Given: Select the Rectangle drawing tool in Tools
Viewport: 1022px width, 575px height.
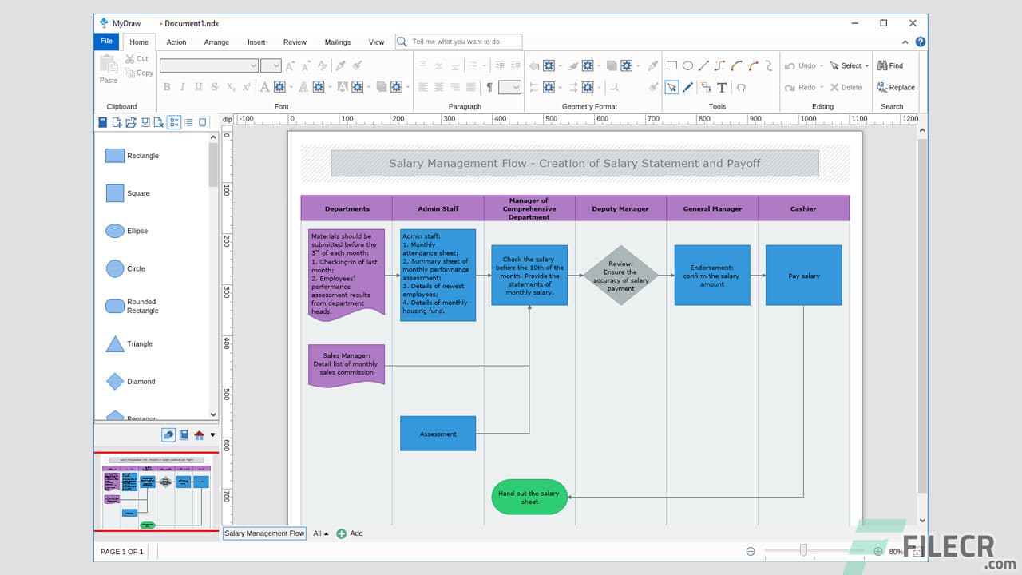Looking at the screenshot, I should click(x=671, y=66).
